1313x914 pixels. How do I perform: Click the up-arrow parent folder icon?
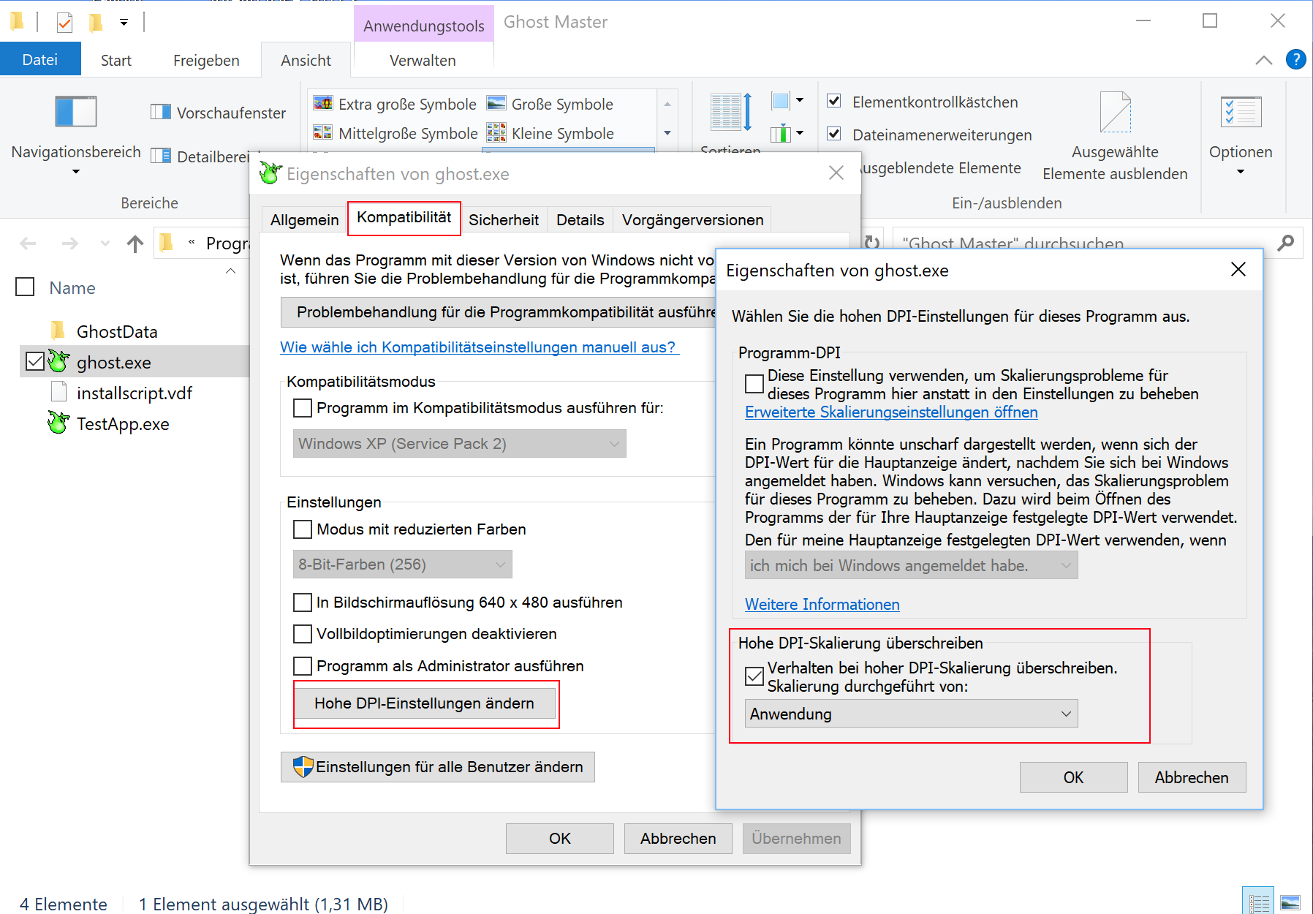135,243
